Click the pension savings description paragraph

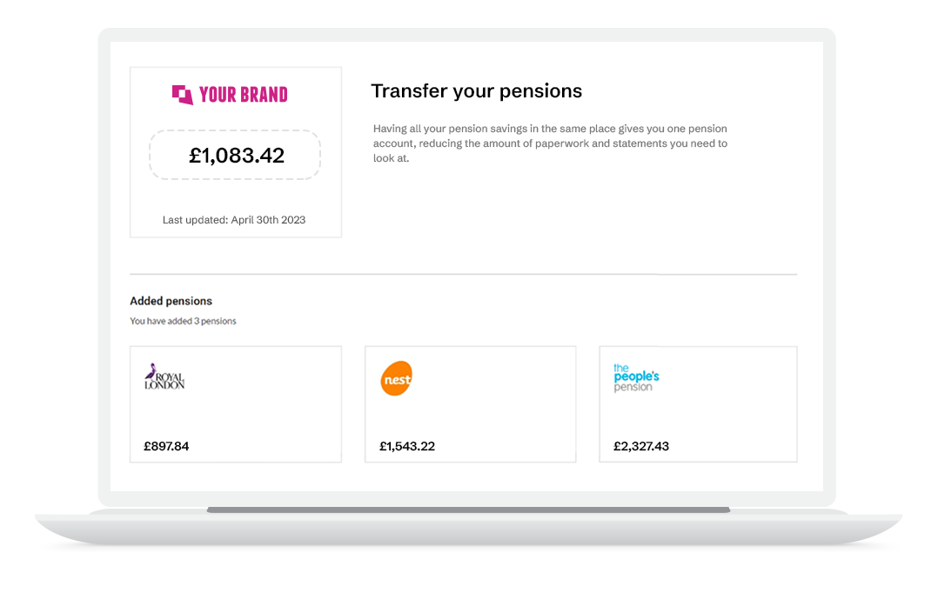tap(550, 143)
